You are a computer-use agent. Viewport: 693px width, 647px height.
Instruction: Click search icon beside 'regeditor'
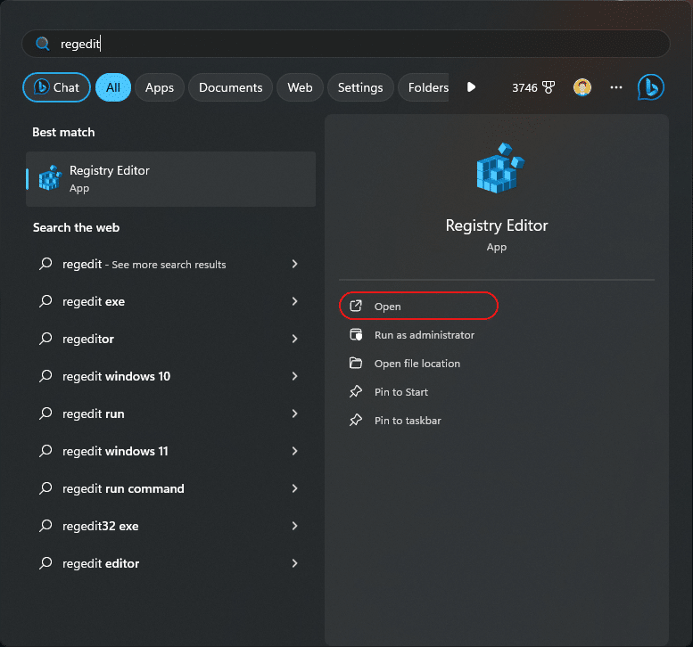coord(45,339)
